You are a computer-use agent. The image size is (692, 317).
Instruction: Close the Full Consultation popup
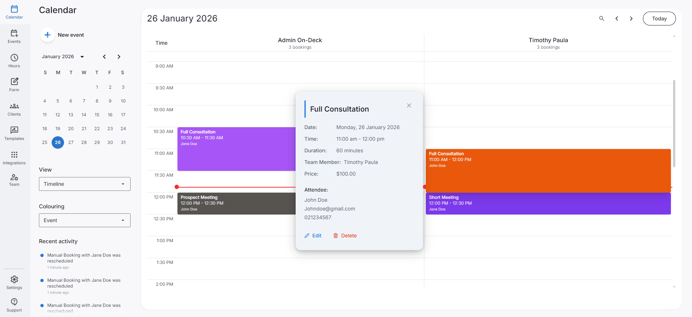pyautogui.click(x=409, y=105)
